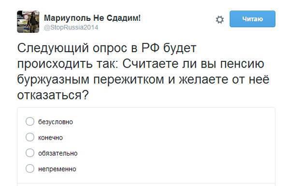Click the first tweet line Следующий опрос
Viewport: 292px width, 186px height.
[107, 48]
